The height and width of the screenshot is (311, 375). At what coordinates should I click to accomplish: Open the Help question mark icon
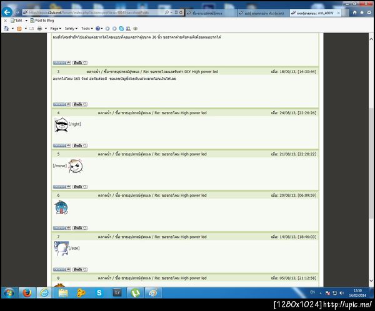[x=97, y=29]
